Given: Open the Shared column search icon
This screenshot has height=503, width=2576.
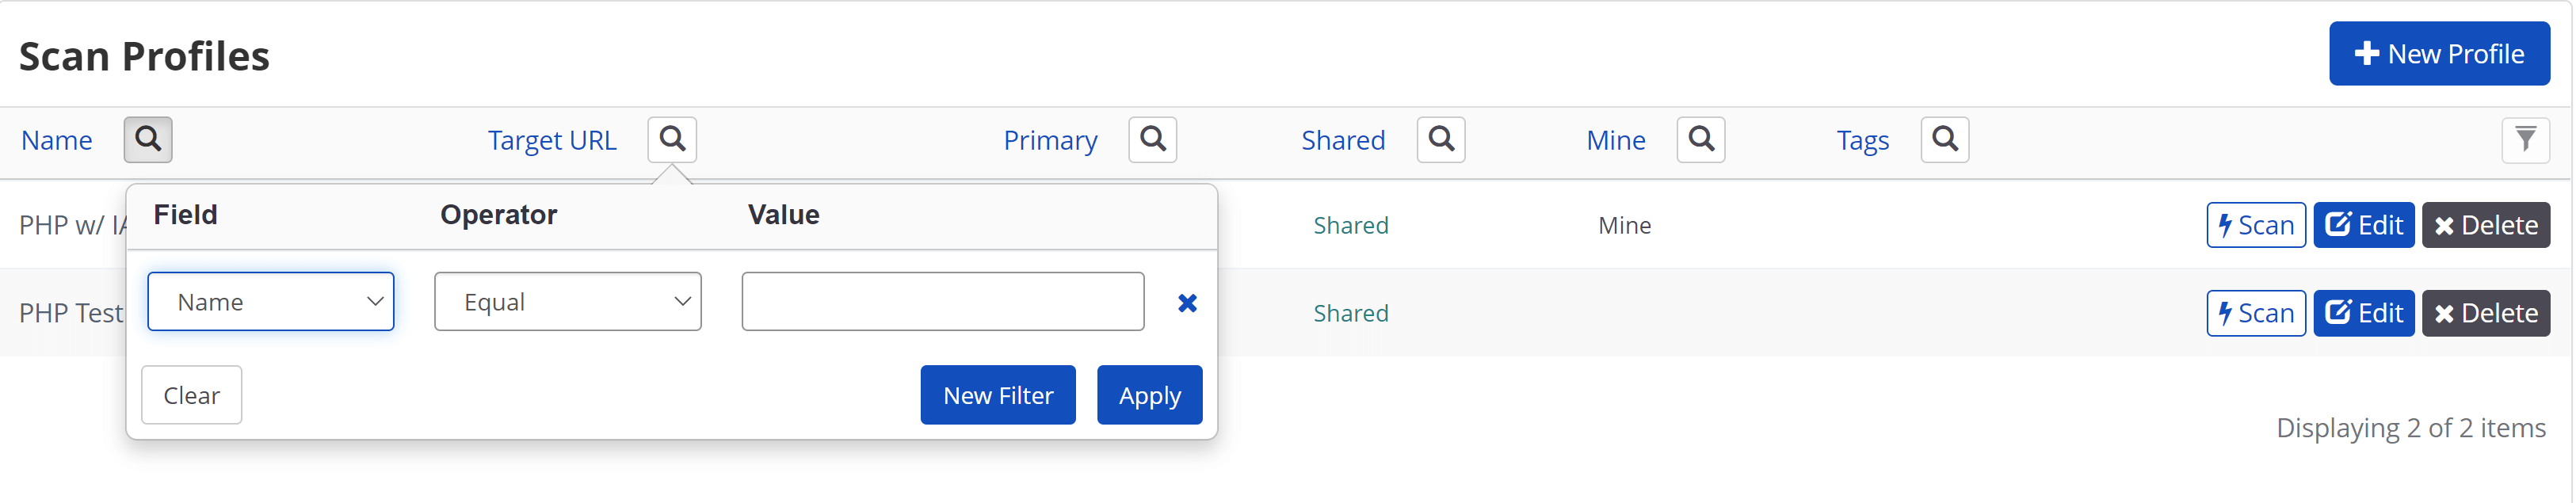Looking at the screenshot, I should coord(1441,140).
